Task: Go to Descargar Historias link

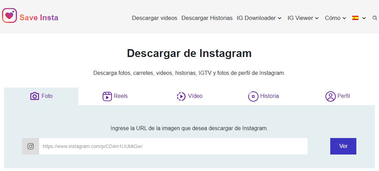Action: [x=207, y=18]
